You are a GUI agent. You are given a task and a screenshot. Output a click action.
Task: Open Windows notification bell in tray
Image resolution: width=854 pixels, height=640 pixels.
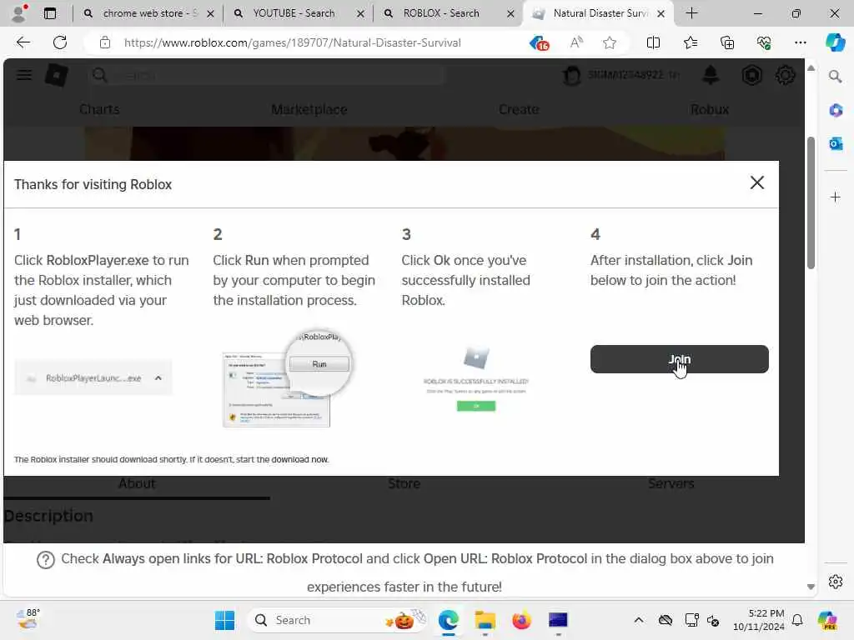(796, 620)
